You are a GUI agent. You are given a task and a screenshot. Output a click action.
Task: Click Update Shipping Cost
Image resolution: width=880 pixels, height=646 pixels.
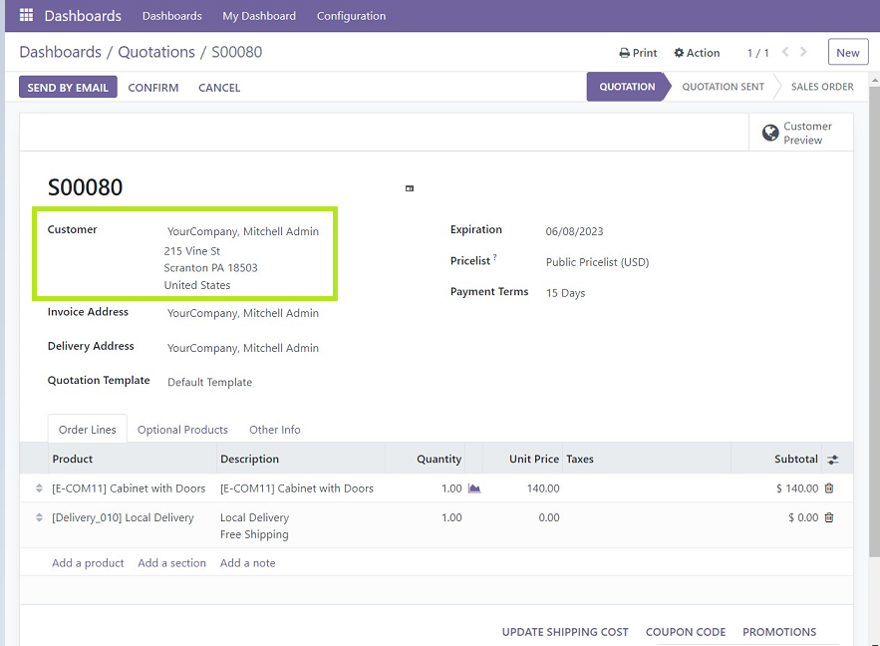[x=565, y=632]
